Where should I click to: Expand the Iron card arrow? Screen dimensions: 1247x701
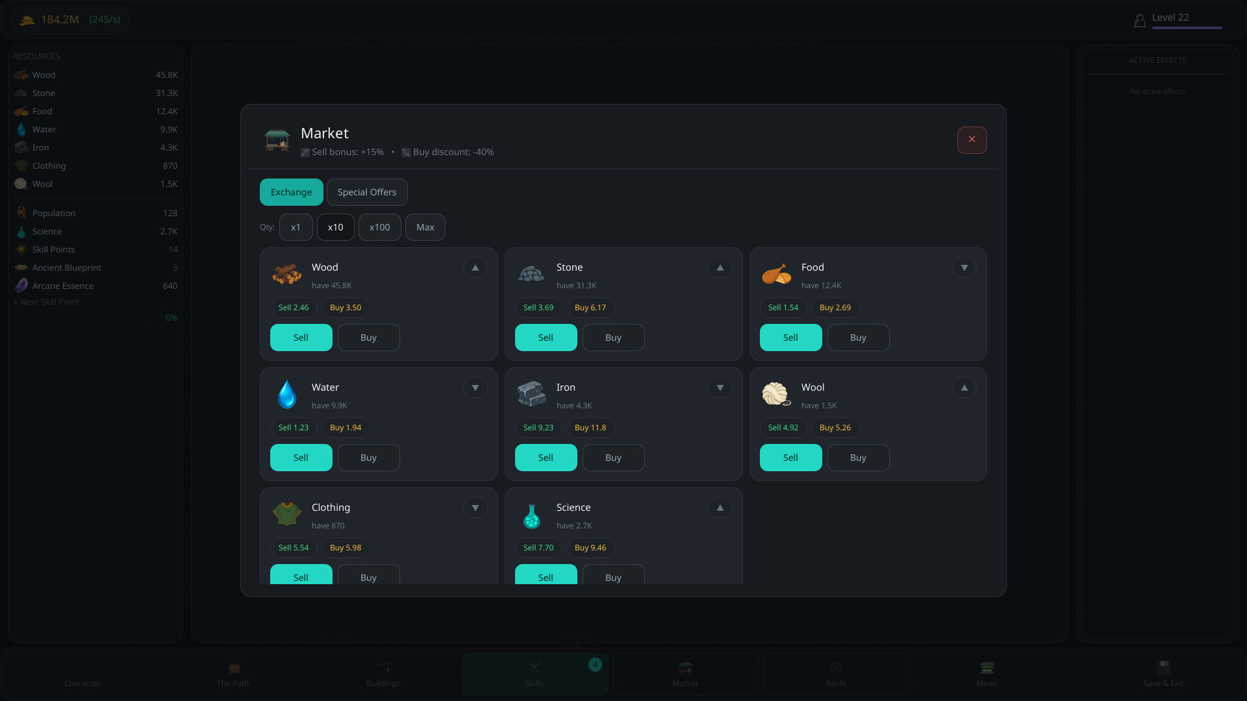point(720,387)
